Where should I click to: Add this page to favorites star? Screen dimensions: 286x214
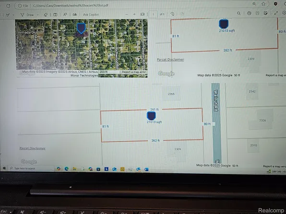(263, 4)
